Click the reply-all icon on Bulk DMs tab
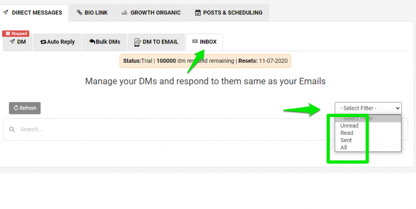This screenshot has height=209, width=416. (x=92, y=41)
